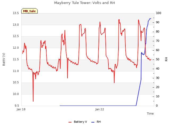The height and width of the screenshot is (127, 170).
Task: Click the 20 right axis value
Action: [x=158, y=87]
